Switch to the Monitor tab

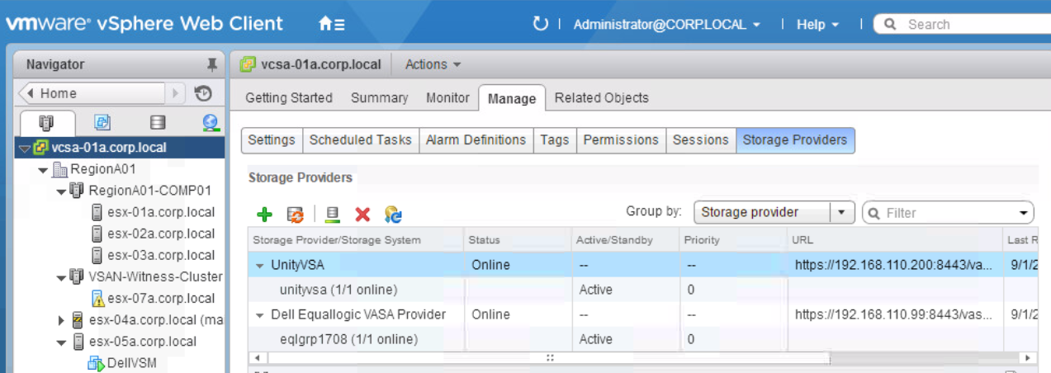point(447,98)
